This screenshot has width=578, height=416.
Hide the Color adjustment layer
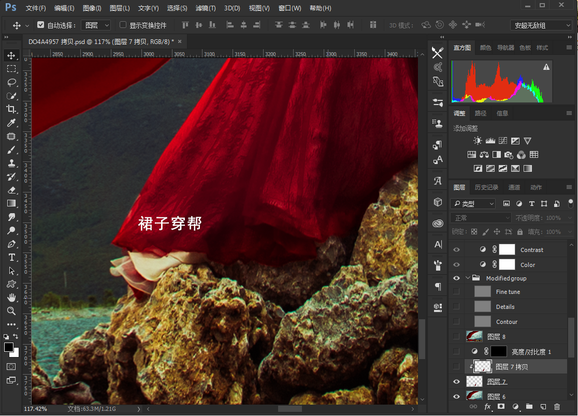456,265
